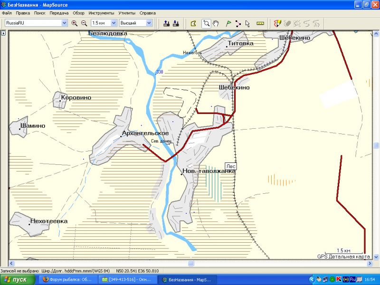Open the Передача menu
Screen dimensions: 380x285
(59, 13)
